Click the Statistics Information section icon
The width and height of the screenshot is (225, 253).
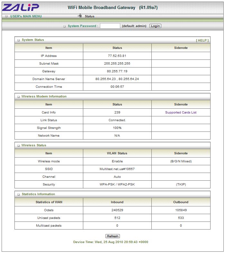[x=19, y=194]
